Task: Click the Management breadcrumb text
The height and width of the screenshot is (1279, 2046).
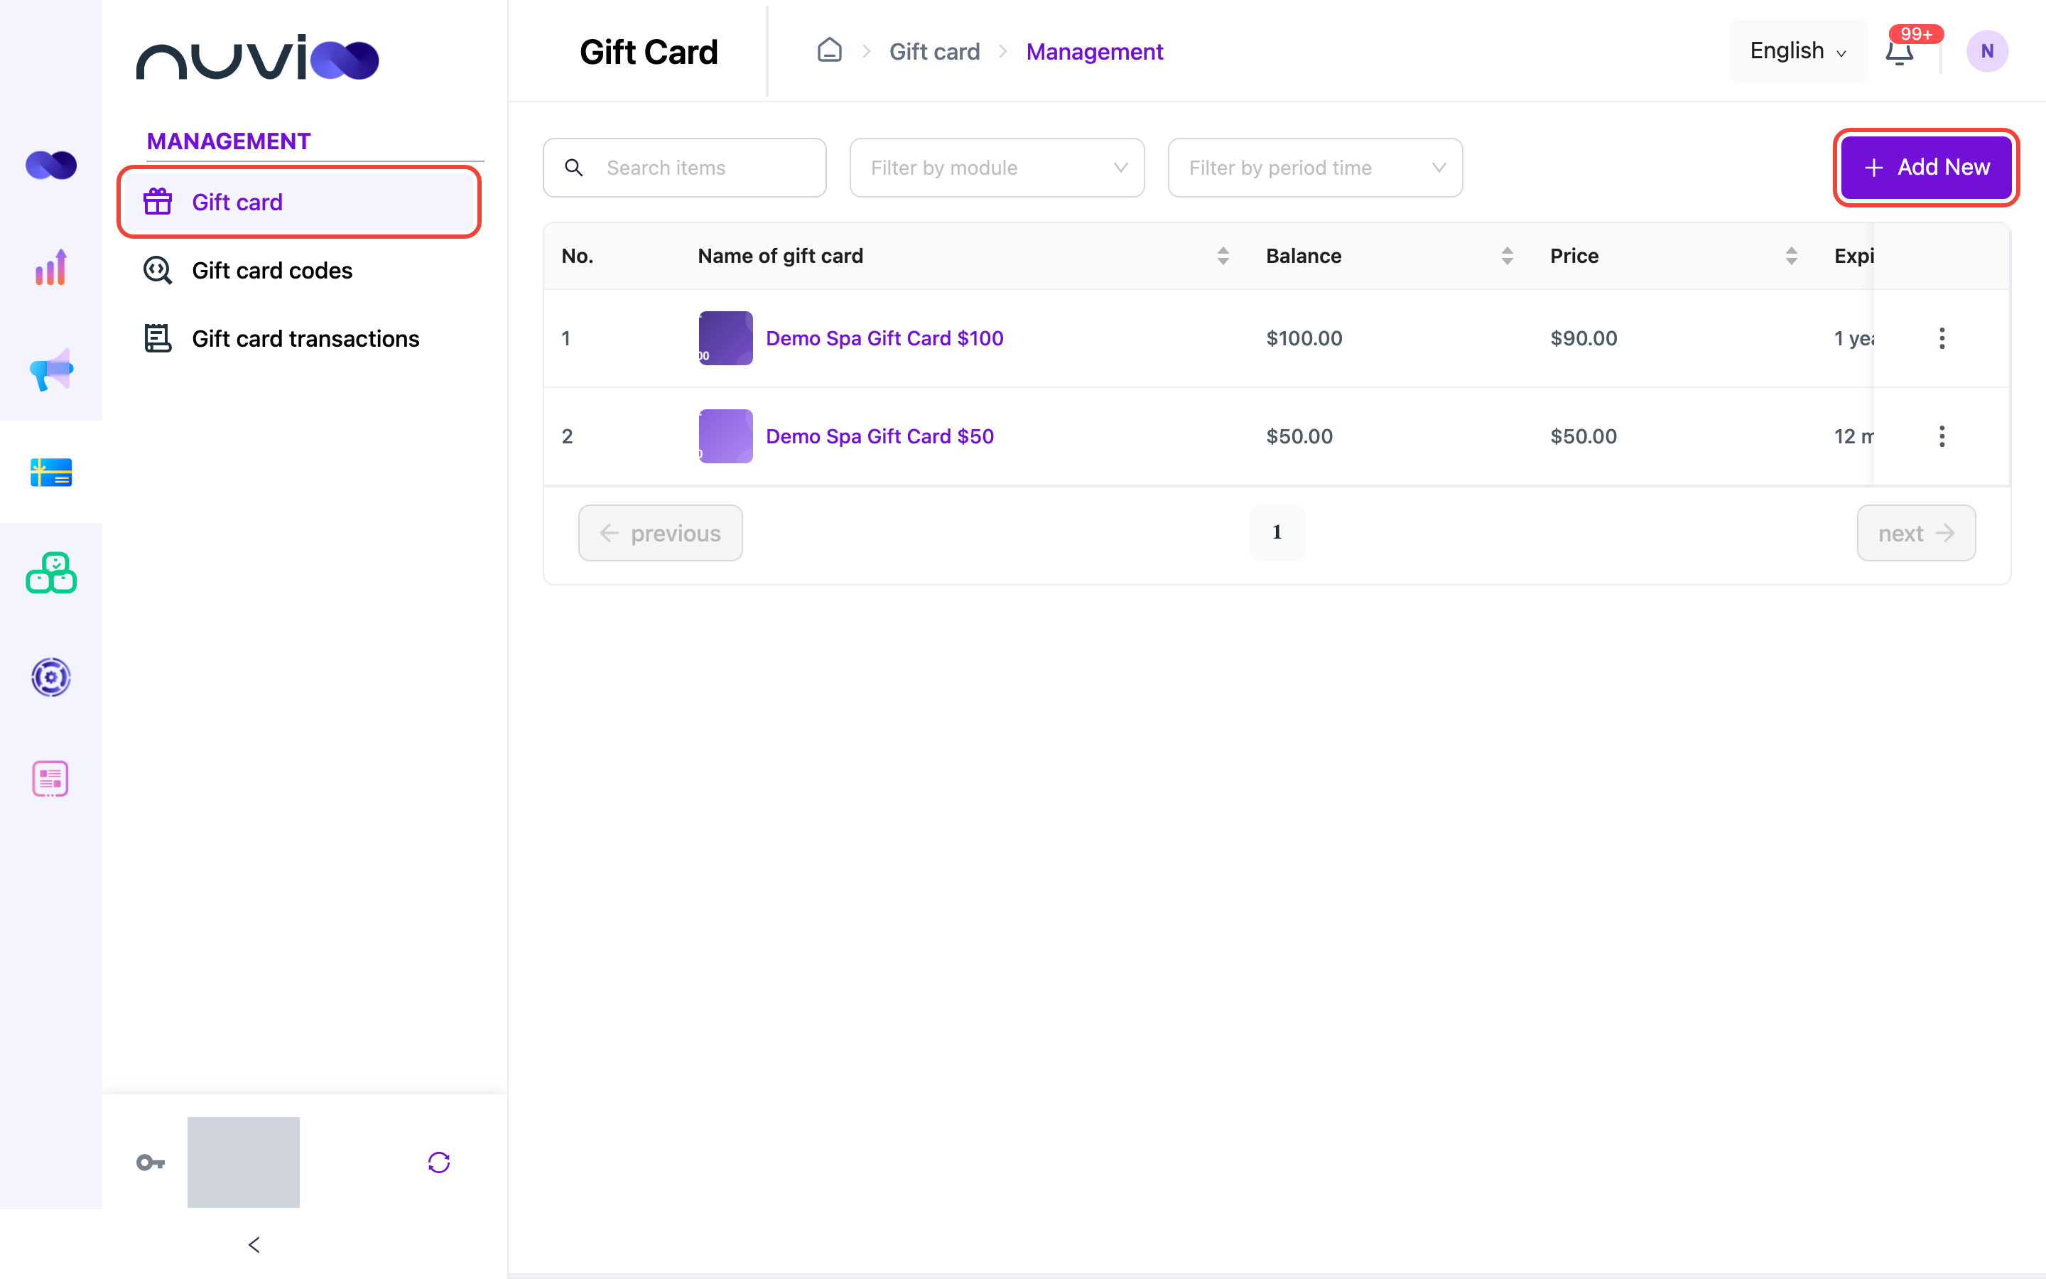Action: tap(1094, 52)
